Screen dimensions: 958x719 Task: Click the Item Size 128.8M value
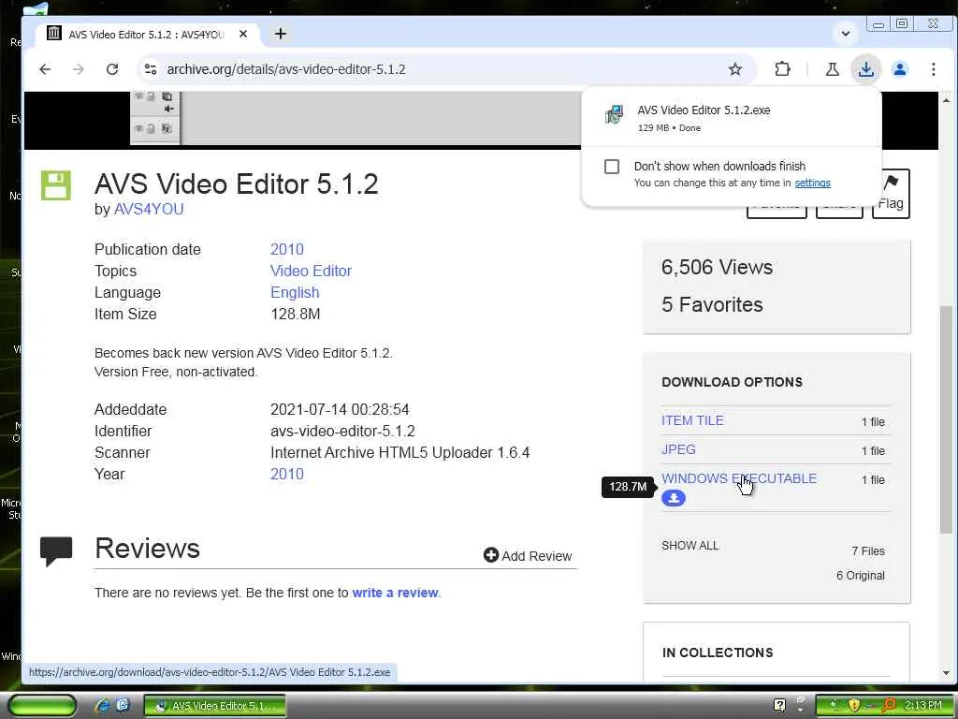click(x=295, y=315)
